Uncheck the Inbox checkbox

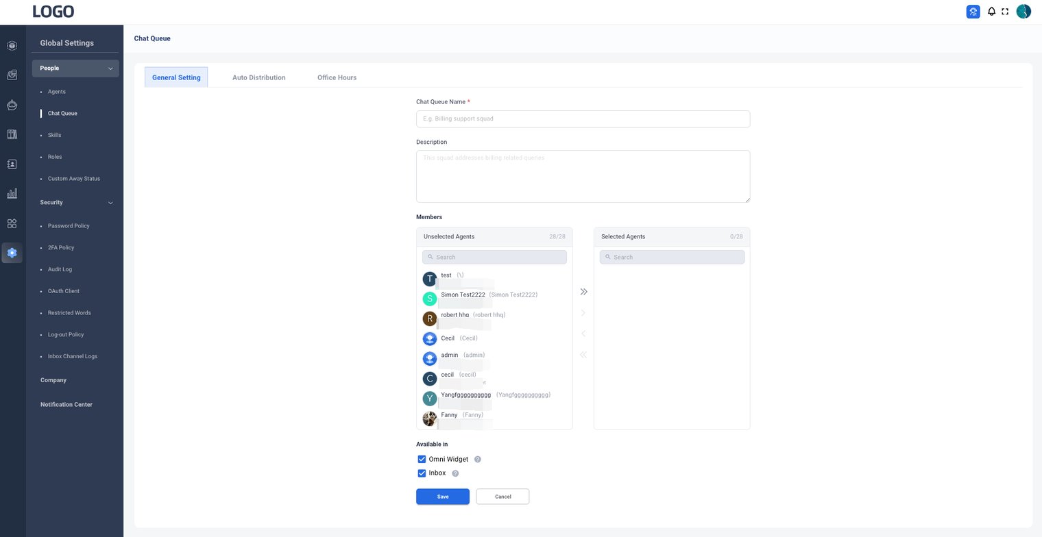[x=422, y=473]
